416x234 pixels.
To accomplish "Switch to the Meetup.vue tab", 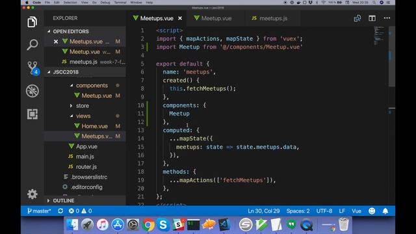I will click(216, 18).
